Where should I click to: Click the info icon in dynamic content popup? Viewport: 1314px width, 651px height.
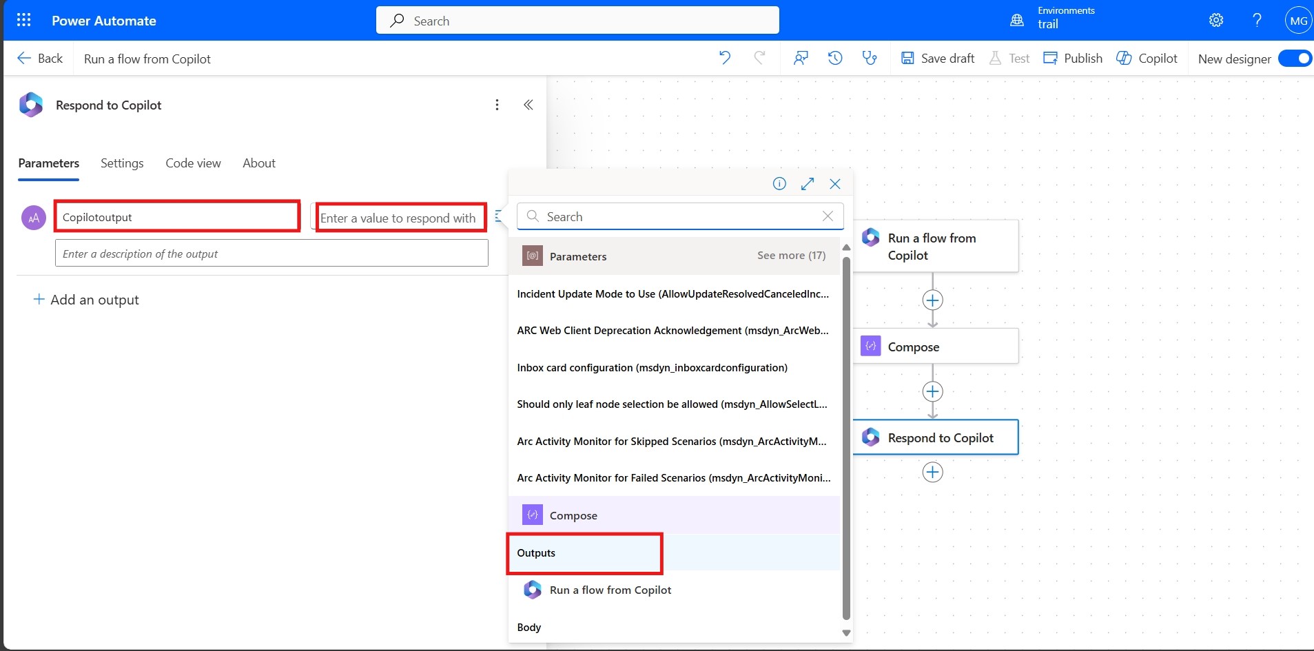tap(779, 184)
